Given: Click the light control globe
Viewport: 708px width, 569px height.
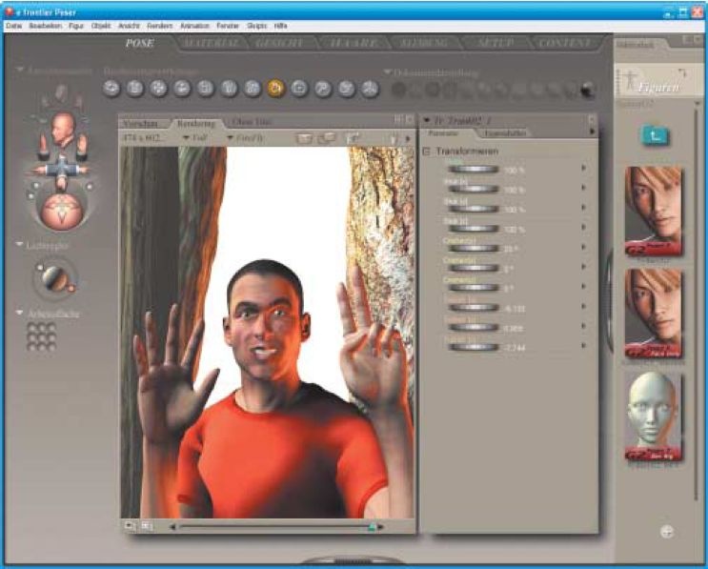Looking at the screenshot, I should 56,278.
